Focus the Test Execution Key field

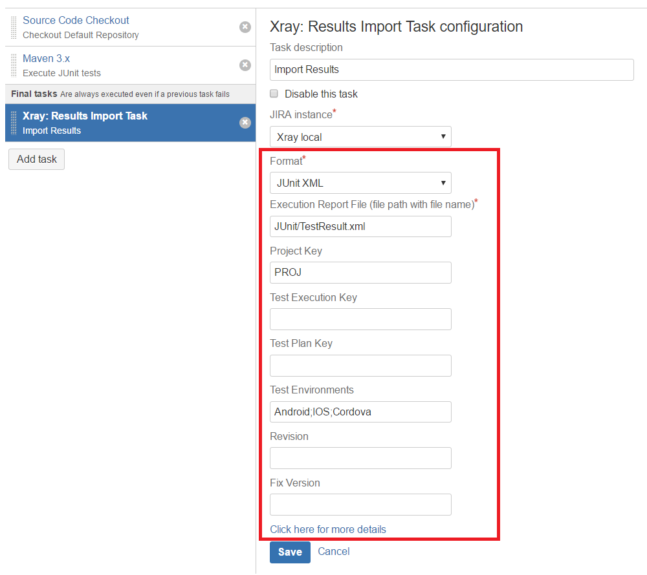pyautogui.click(x=360, y=319)
